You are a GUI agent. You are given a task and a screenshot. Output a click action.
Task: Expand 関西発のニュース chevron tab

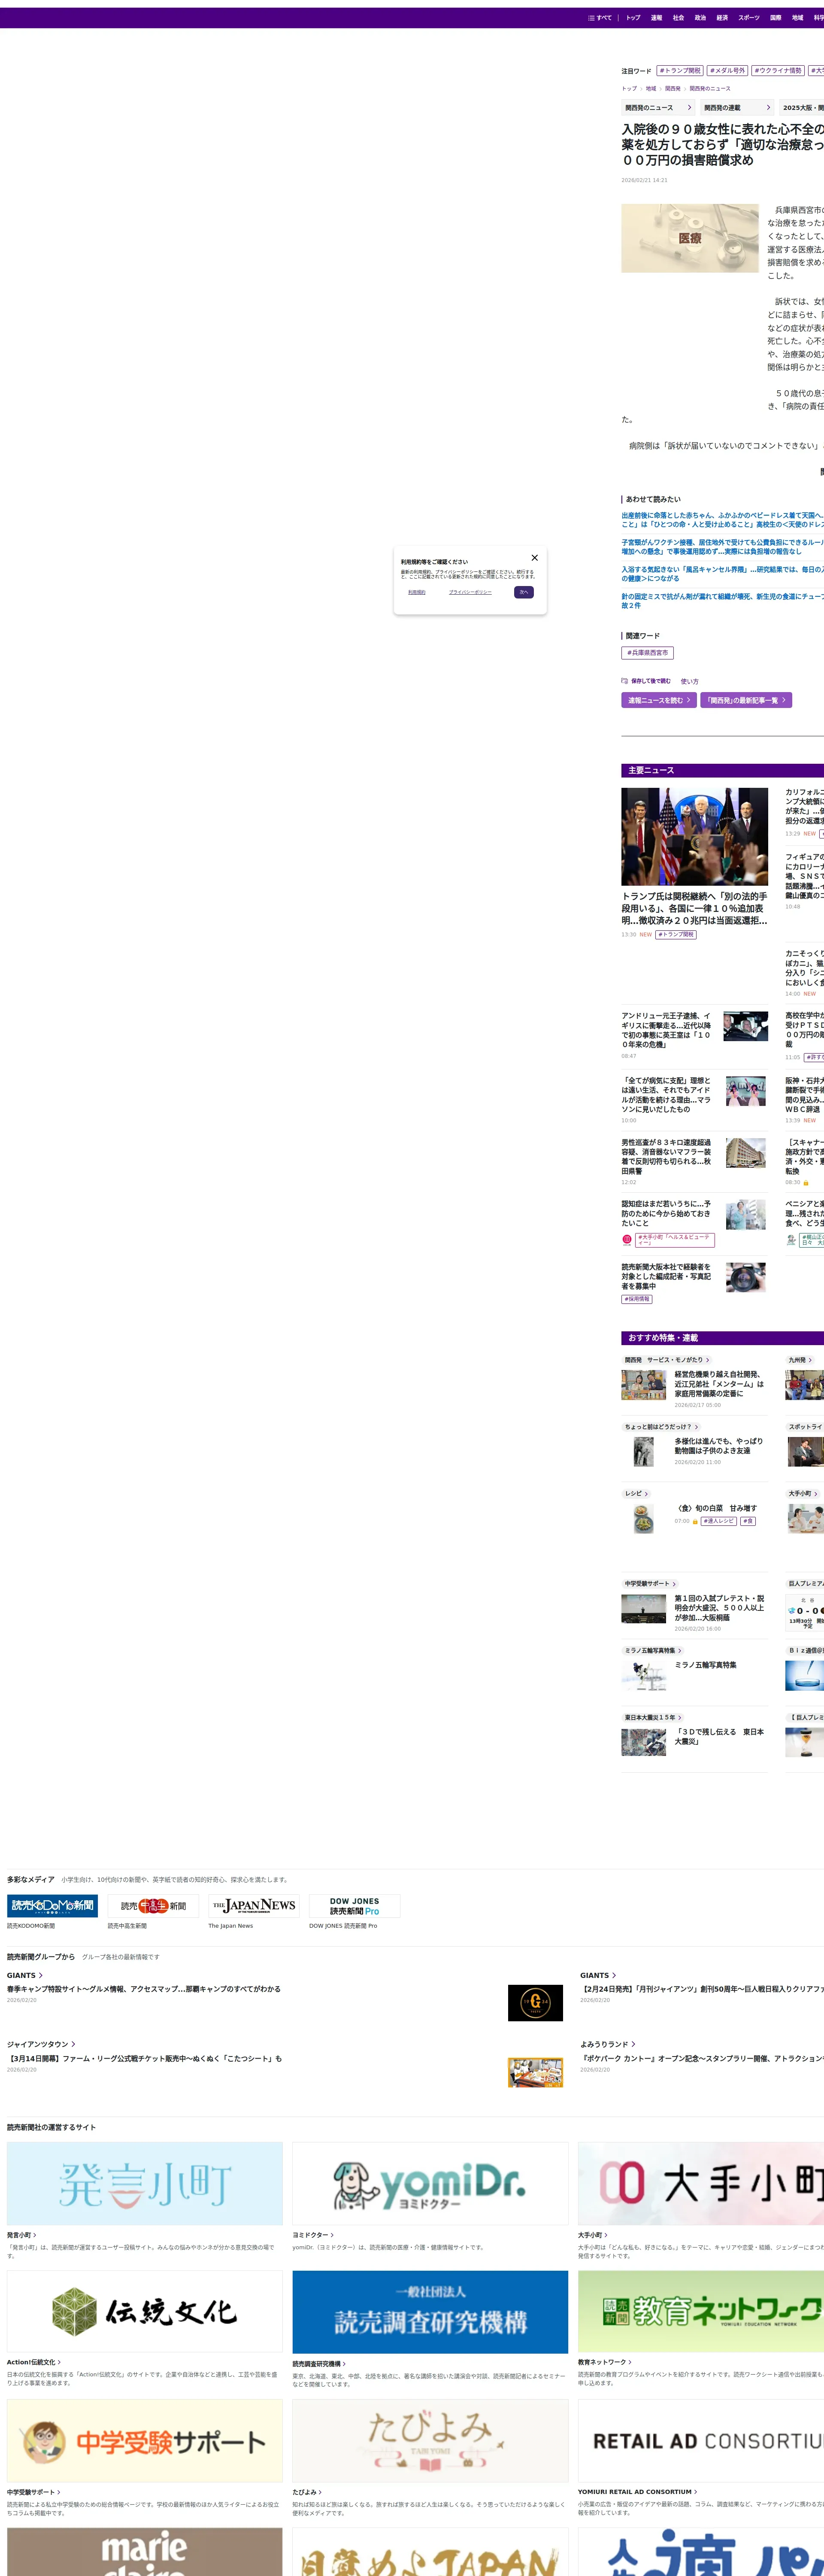pos(689,108)
